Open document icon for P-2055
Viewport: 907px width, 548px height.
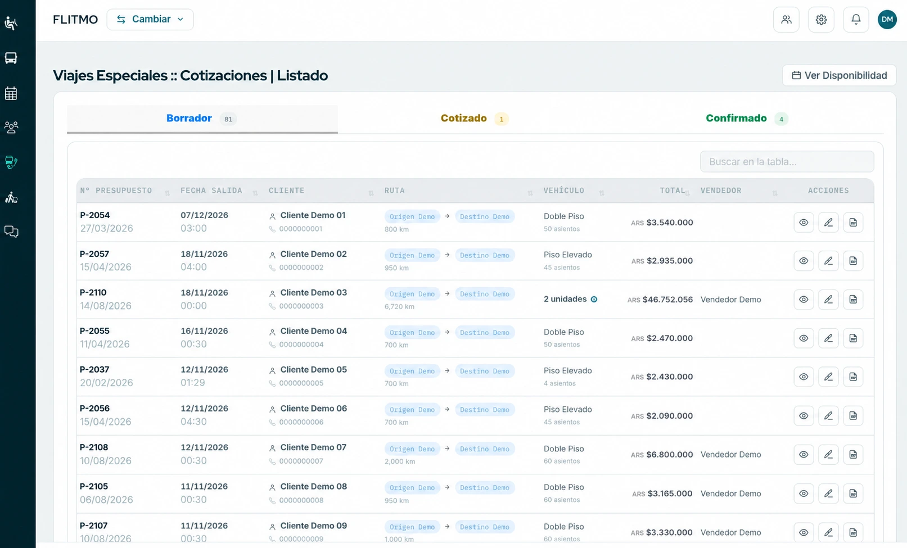(853, 338)
